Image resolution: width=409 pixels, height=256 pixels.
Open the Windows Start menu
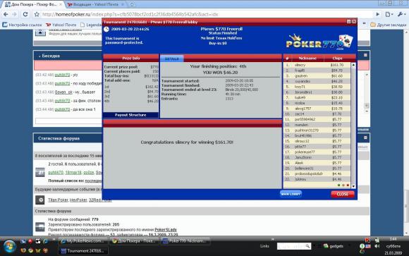point(9,246)
